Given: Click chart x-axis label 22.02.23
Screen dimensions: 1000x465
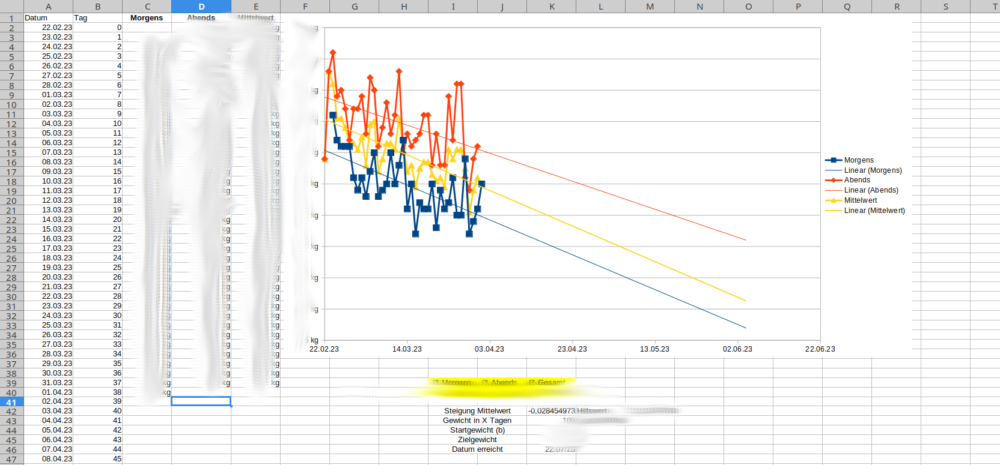Looking at the screenshot, I should point(324,349).
